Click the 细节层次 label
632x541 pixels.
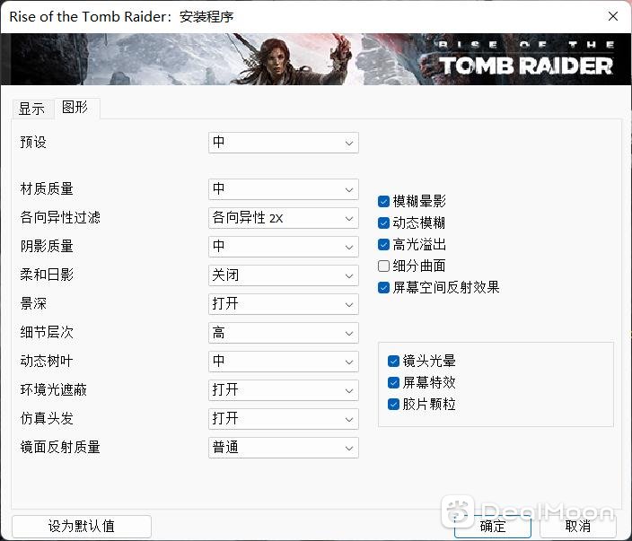(x=47, y=332)
